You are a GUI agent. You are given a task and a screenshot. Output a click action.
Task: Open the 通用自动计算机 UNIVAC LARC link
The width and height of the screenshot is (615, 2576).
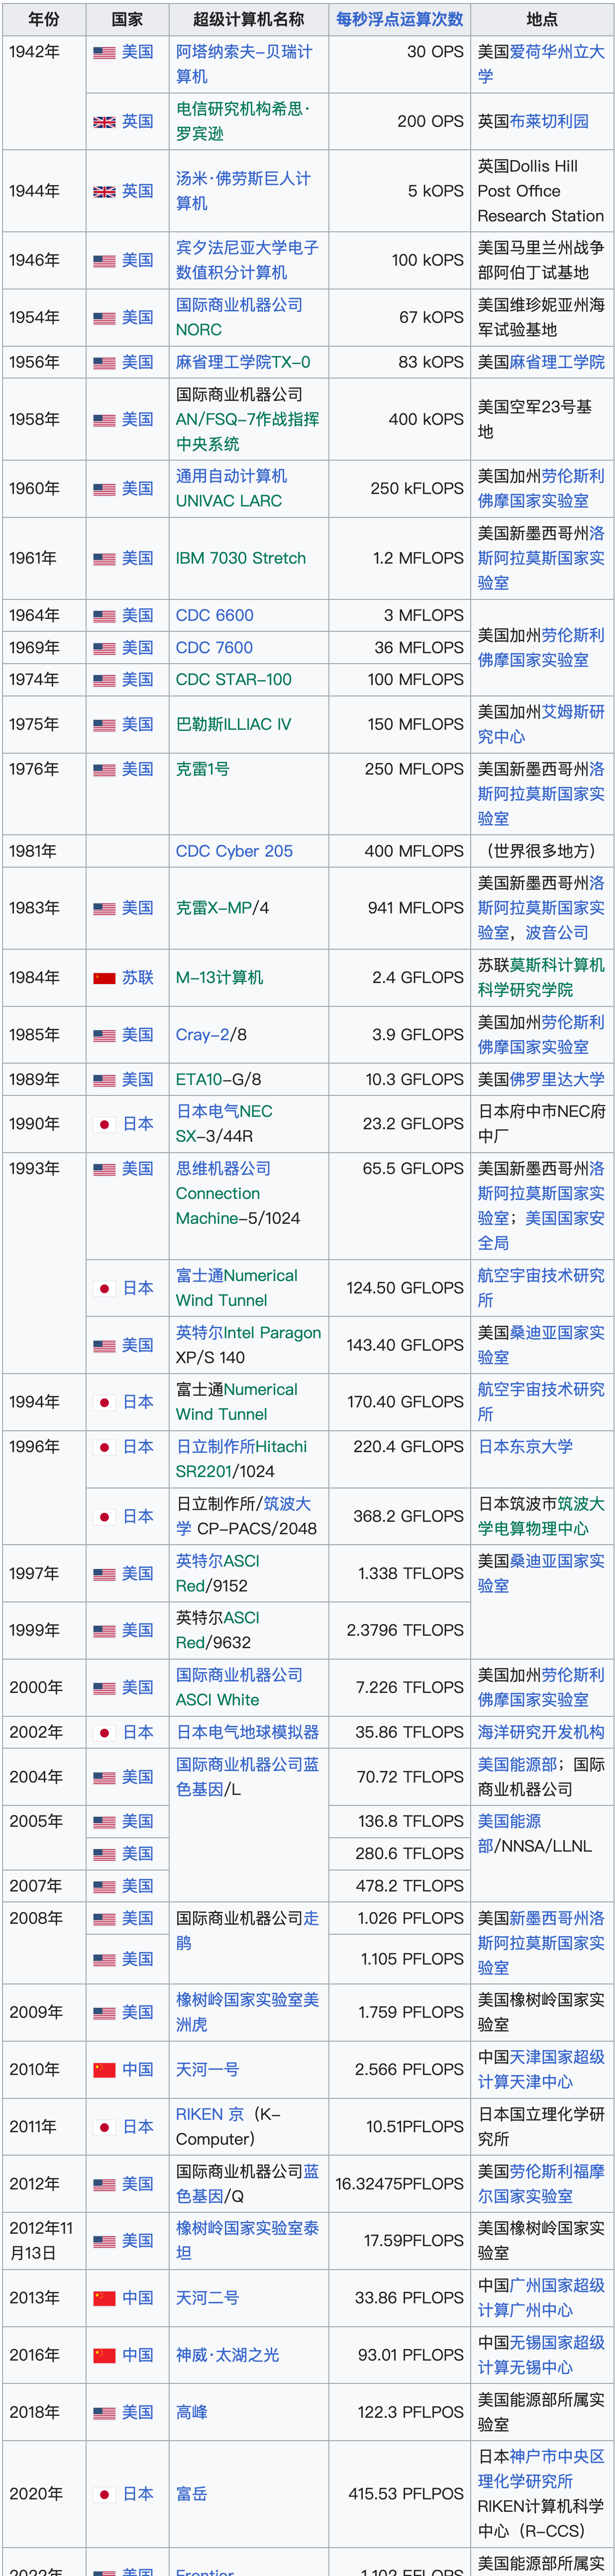pos(231,489)
